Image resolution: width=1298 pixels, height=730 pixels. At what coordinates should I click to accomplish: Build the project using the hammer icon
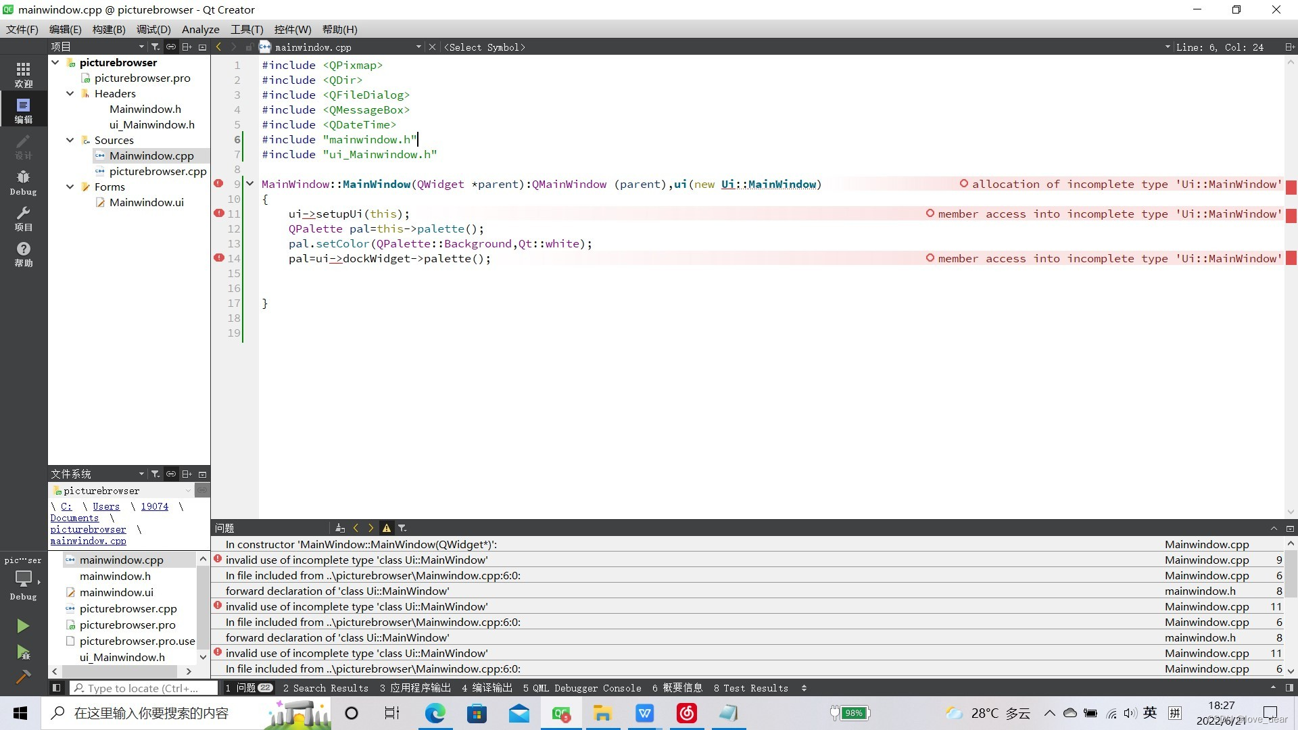pyautogui.click(x=24, y=676)
